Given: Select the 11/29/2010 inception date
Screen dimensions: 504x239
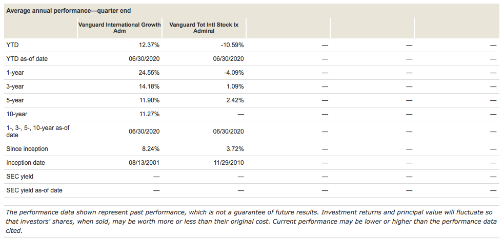Looking at the screenshot, I should click(228, 163).
